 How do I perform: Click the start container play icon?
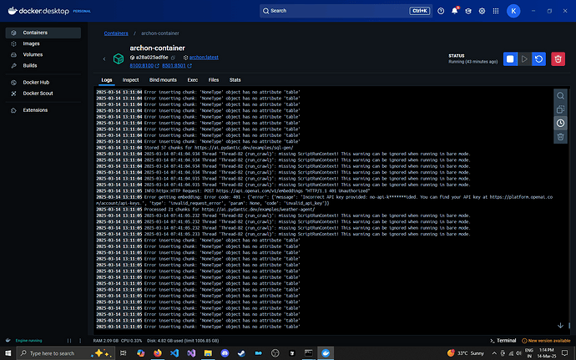(x=524, y=58)
